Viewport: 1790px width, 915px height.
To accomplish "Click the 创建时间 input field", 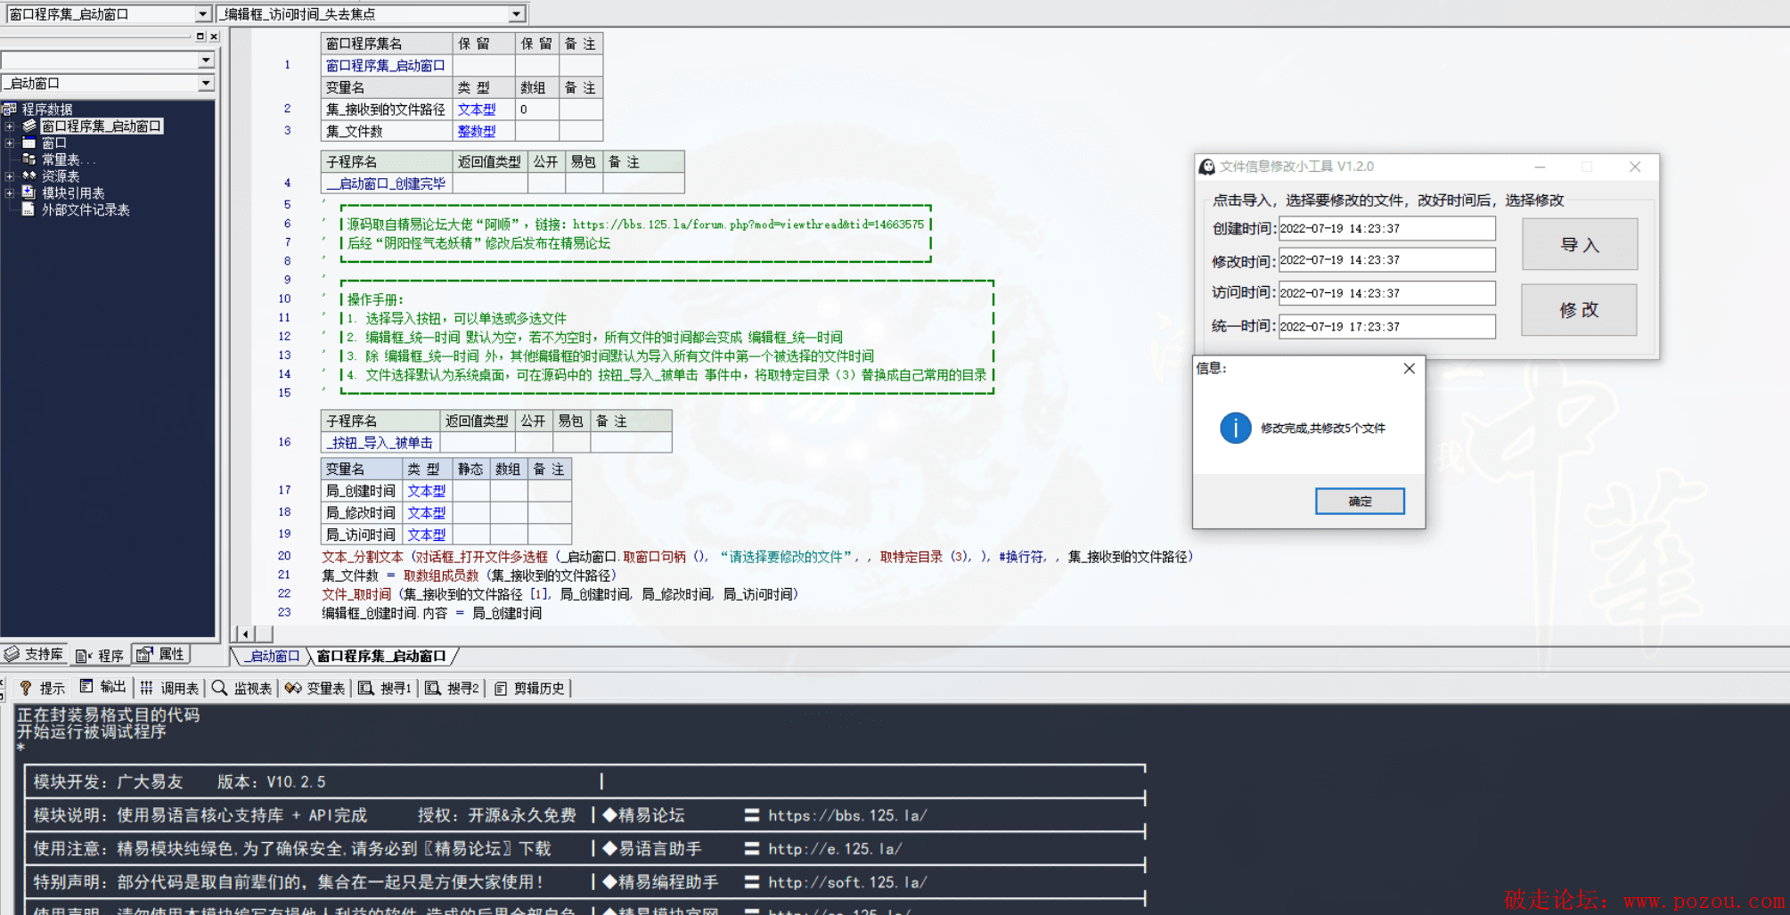I will 1386,228.
